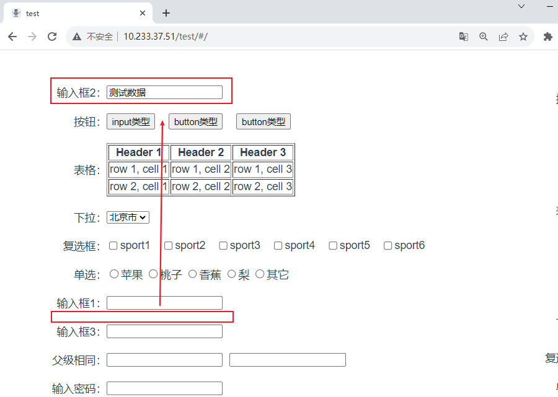
Task: Reload the page with refresh icon
Action: [52, 37]
